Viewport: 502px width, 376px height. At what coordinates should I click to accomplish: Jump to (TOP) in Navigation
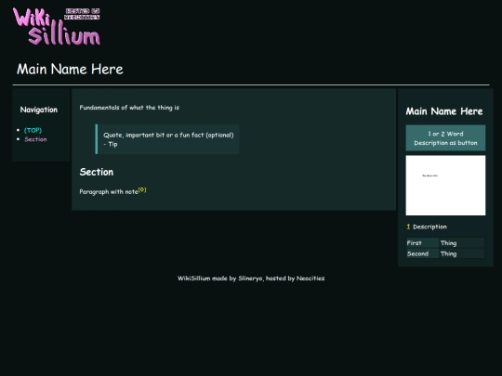click(33, 130)
